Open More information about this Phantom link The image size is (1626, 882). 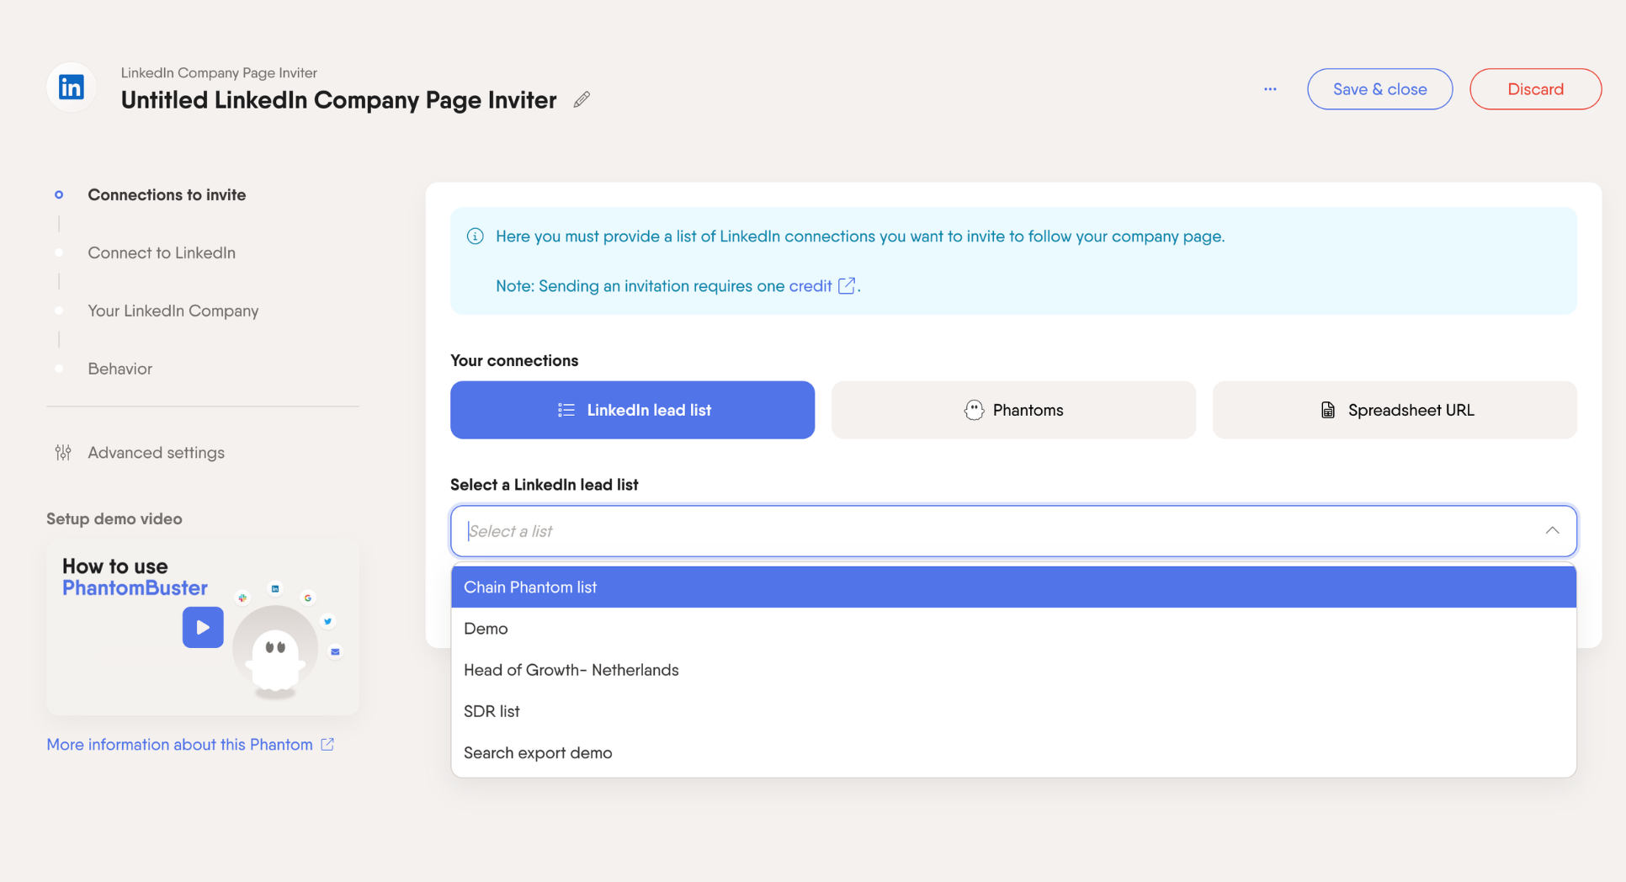(179, 745)
